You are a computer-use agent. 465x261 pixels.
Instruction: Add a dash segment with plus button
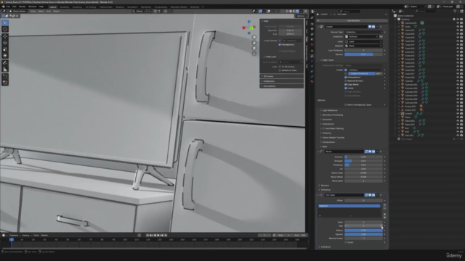(x=384, y=204)
